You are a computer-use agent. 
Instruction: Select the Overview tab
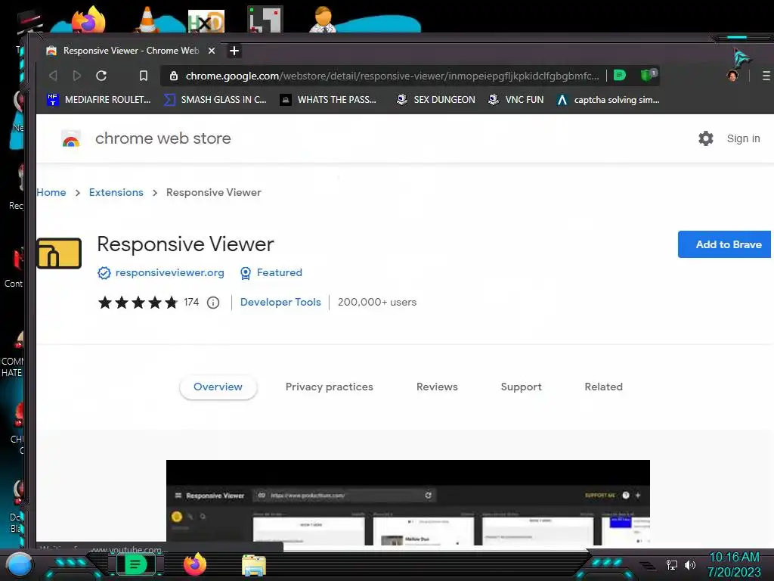point(218,387)
